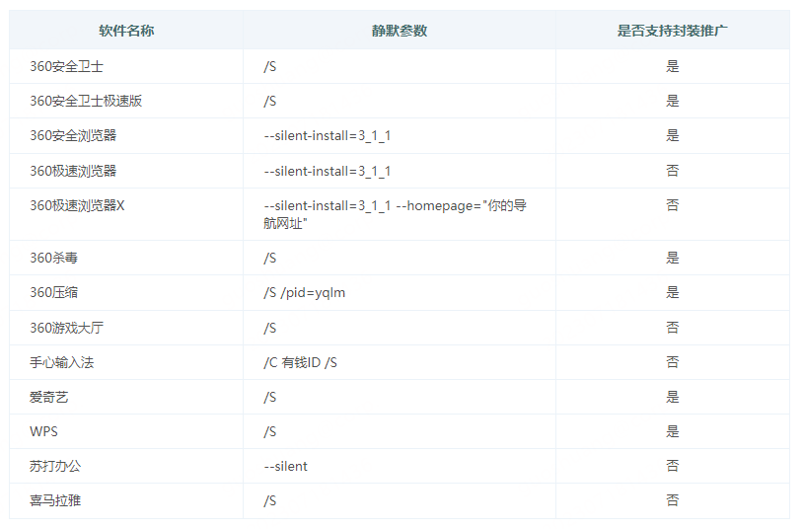Click 否 in the 苏打办公 row

pos(673,466)
